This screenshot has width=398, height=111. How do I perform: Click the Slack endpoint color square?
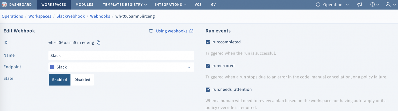click(52, 67)
